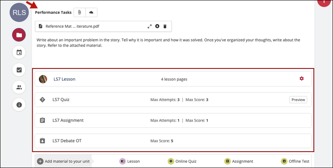Open the LS7 Lesson link
Image resolution: width=333 pixels, height=168 pixels.
click(x=64, y=79)
